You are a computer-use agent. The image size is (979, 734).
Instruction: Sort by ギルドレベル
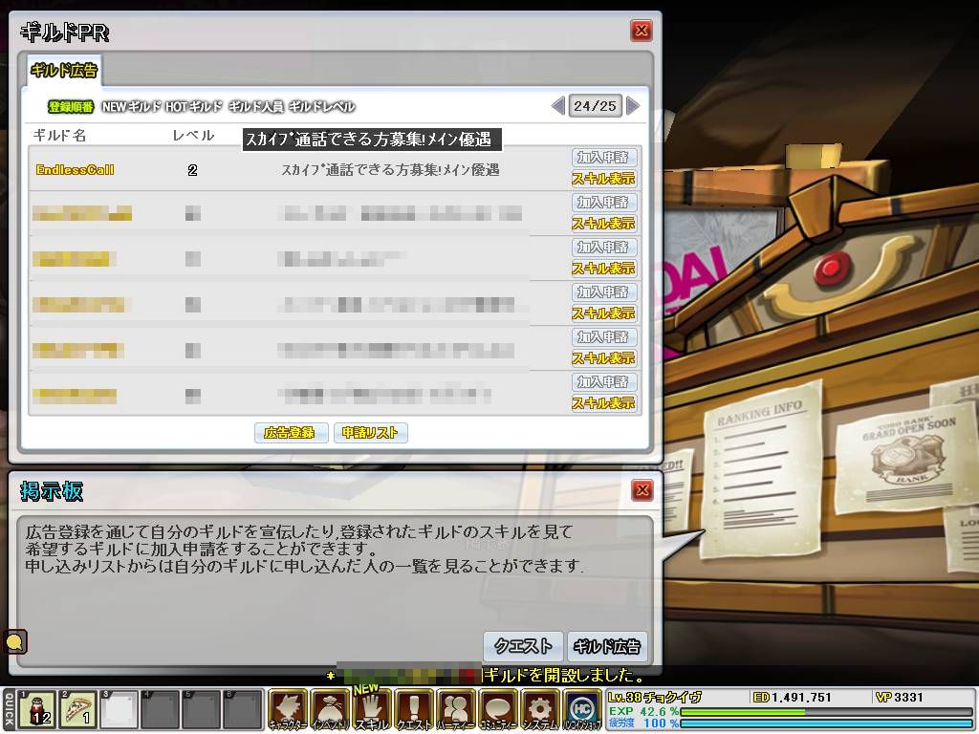pyautogui.click(x=321, y=107)
